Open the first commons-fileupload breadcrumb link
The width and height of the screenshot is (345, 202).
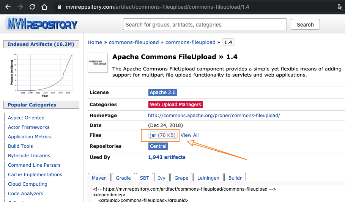(x=134, y=42)
